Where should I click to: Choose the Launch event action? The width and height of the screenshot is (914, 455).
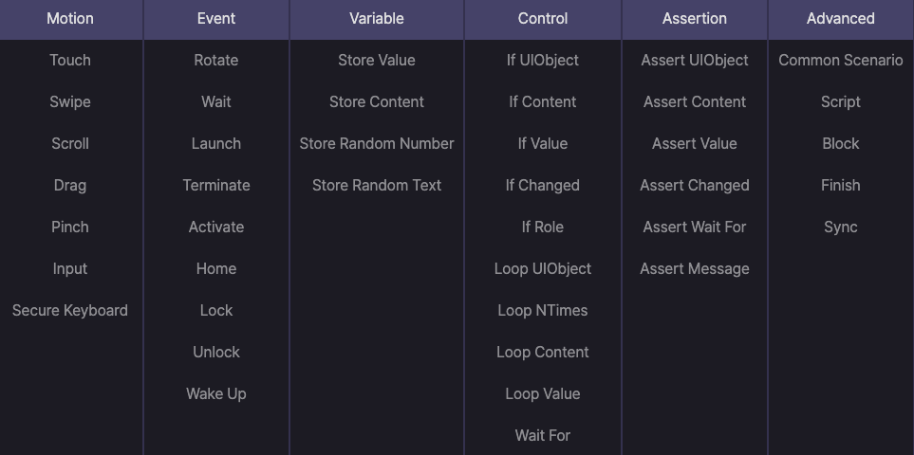point(216,144)
